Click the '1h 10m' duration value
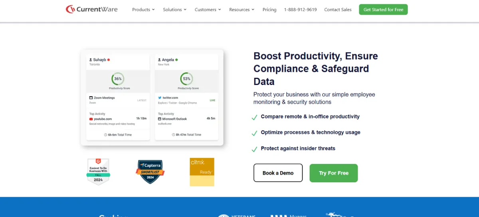This screenshot has width=479, height=217. [141, 118]
